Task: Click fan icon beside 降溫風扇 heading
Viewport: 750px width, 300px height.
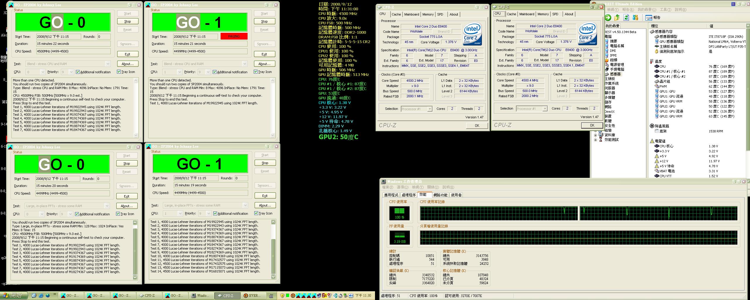Action: [652, 126]
